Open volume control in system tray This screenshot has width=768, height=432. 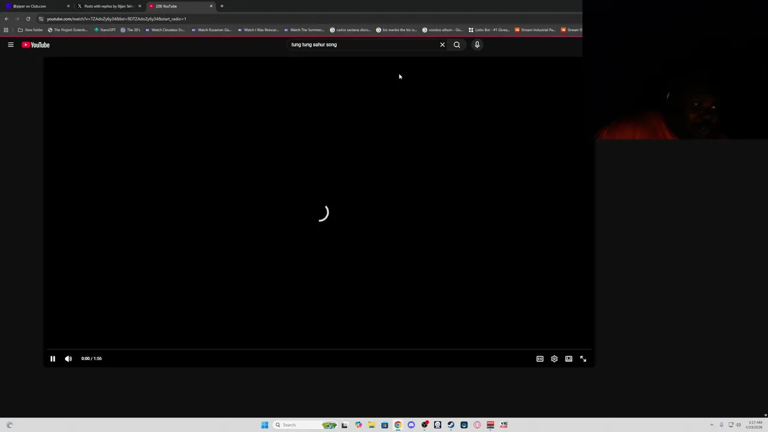point(738,425)
